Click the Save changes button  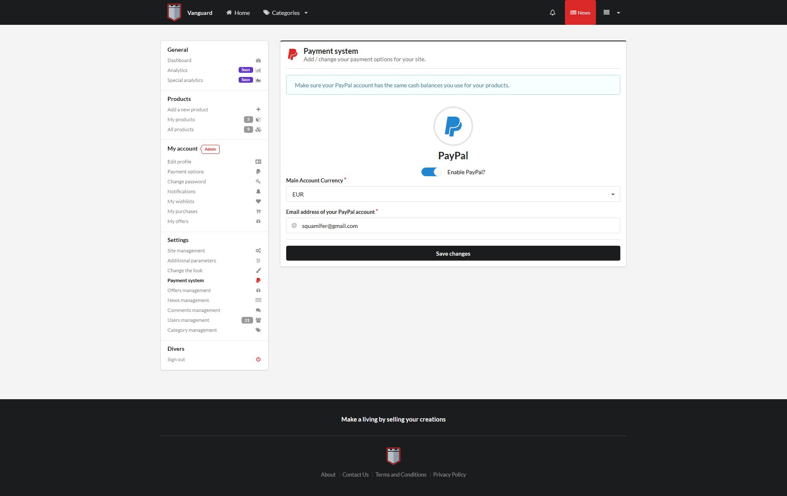453,253
